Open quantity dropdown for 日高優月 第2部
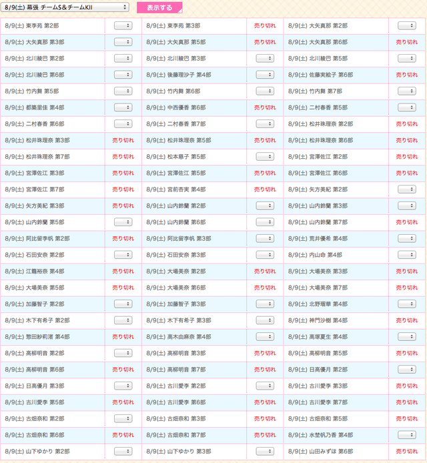 point(406,370)
